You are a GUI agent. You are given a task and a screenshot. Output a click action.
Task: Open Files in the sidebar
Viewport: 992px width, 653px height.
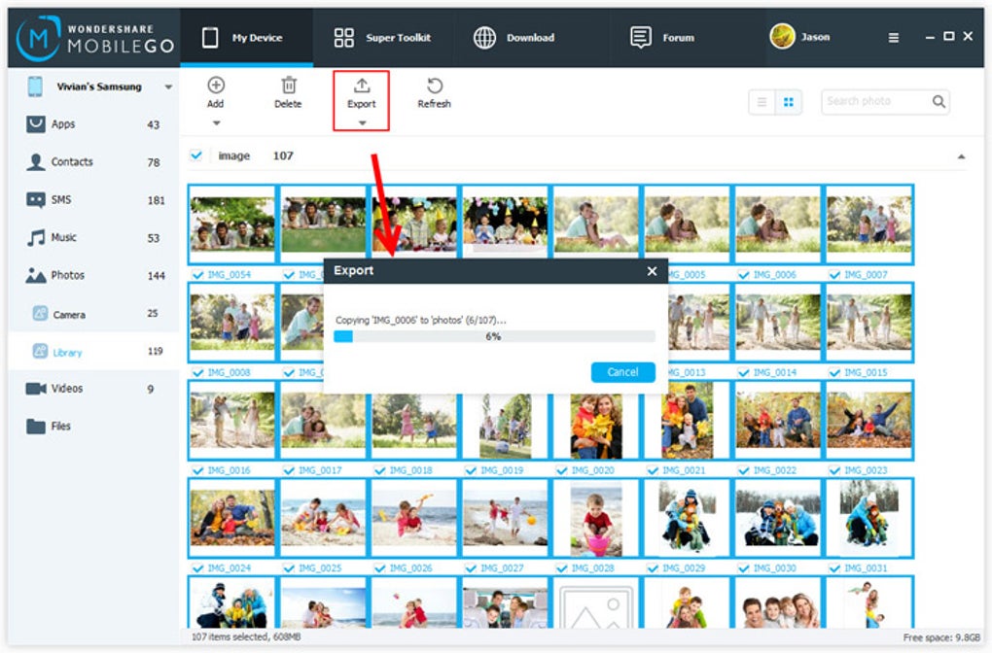coord(95,426)
